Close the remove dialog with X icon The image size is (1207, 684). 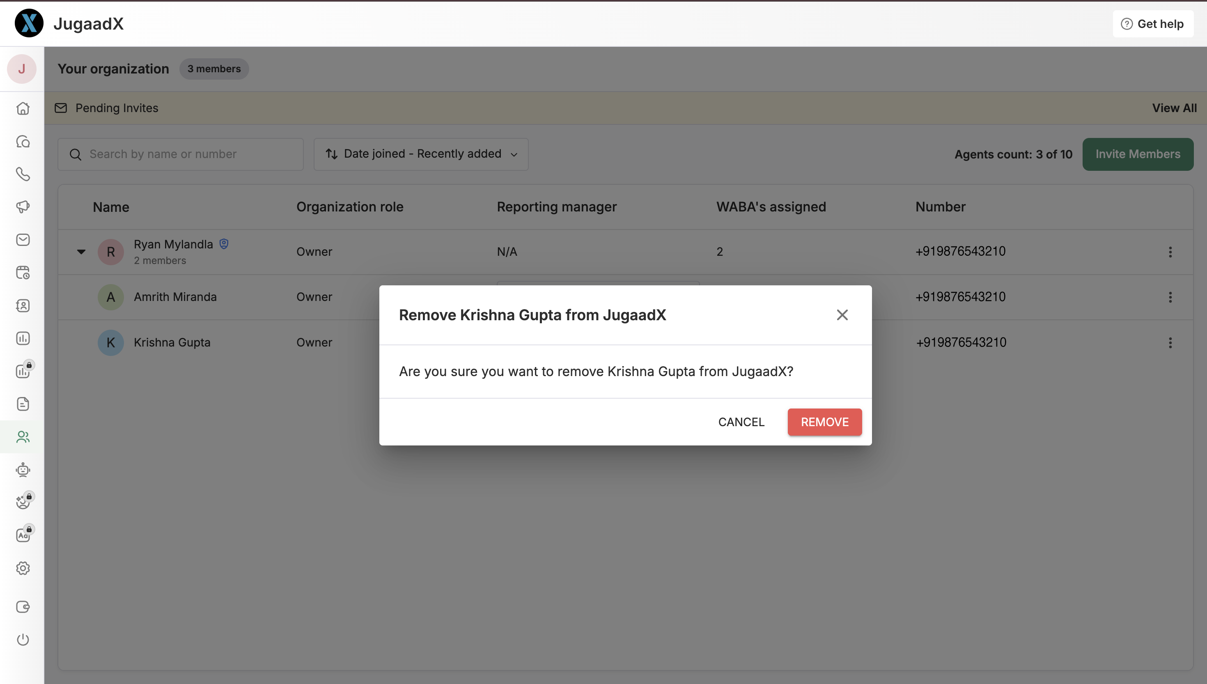point(842,315)
